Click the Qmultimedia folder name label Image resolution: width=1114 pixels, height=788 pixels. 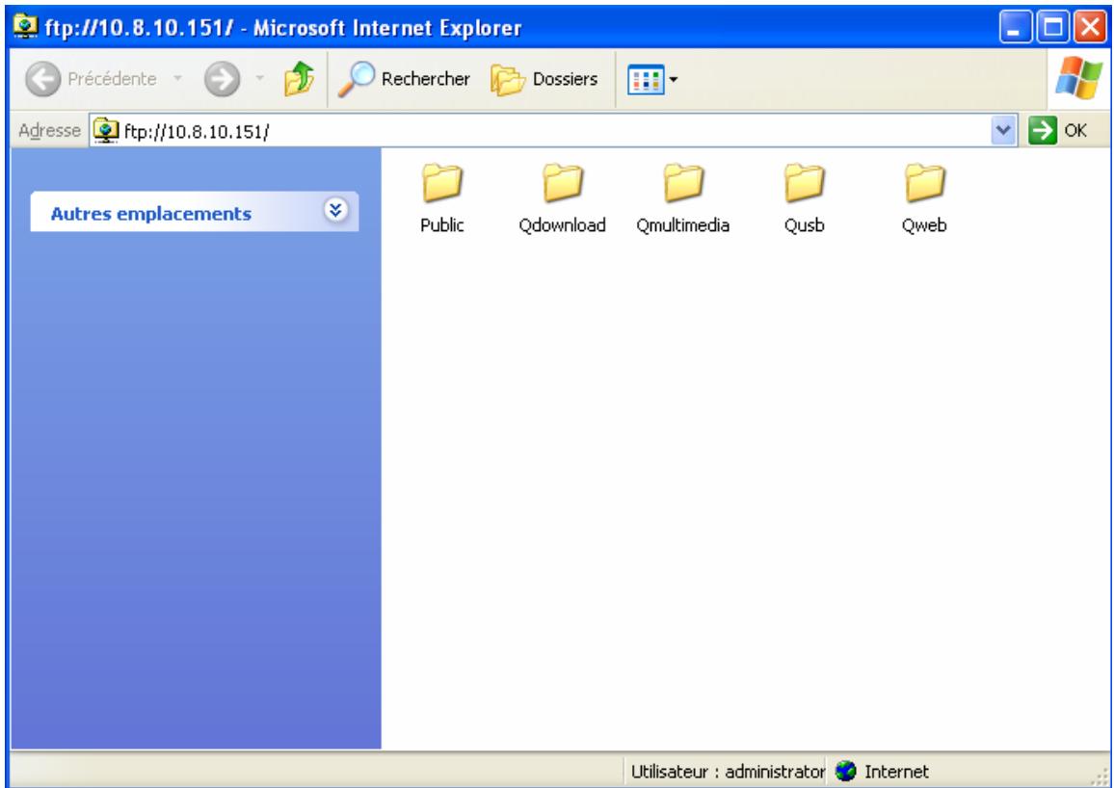pyautogui.click(x=682, y=225)
